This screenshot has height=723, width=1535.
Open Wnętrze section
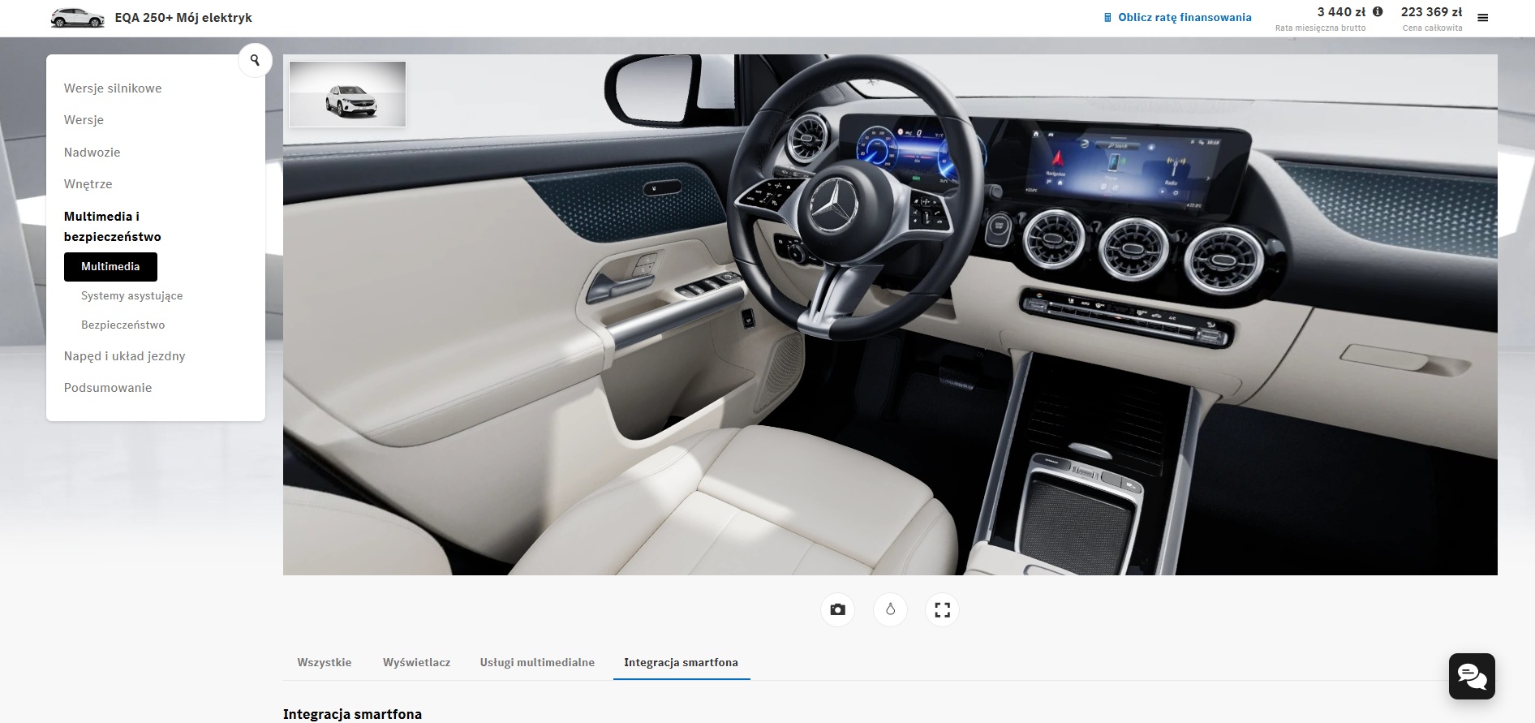point(88,184)
